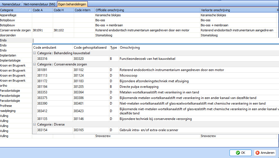Image resolution: width=279 pixels, height=158 pixels.
Task: Click the Code gehospitaliseerd column header
Action: (x=91, y=48)
